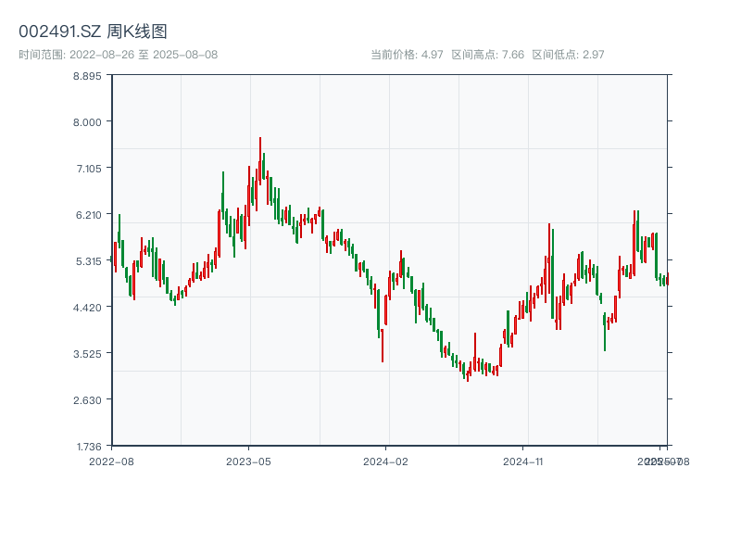This screenshot has height=556, width=741.
Task: Click the 8.895 y-axis label
Action: pos(87,76)
